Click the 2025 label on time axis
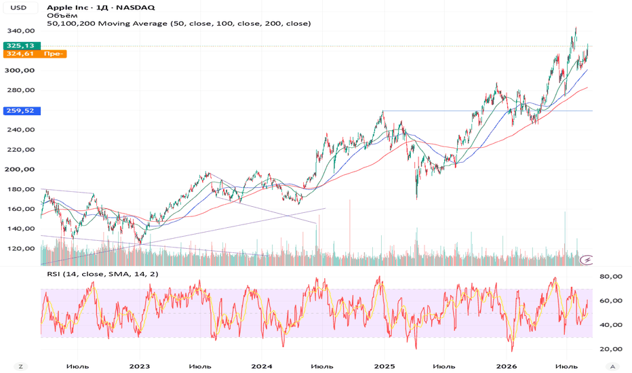Screen dimensions: 632x373 (x=384, y=366)
